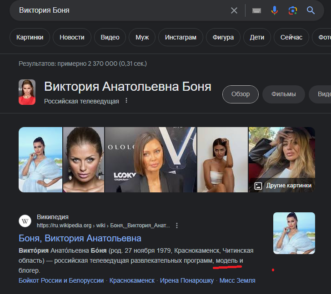Filter results by Инстаграм chip

click(181, 37)
